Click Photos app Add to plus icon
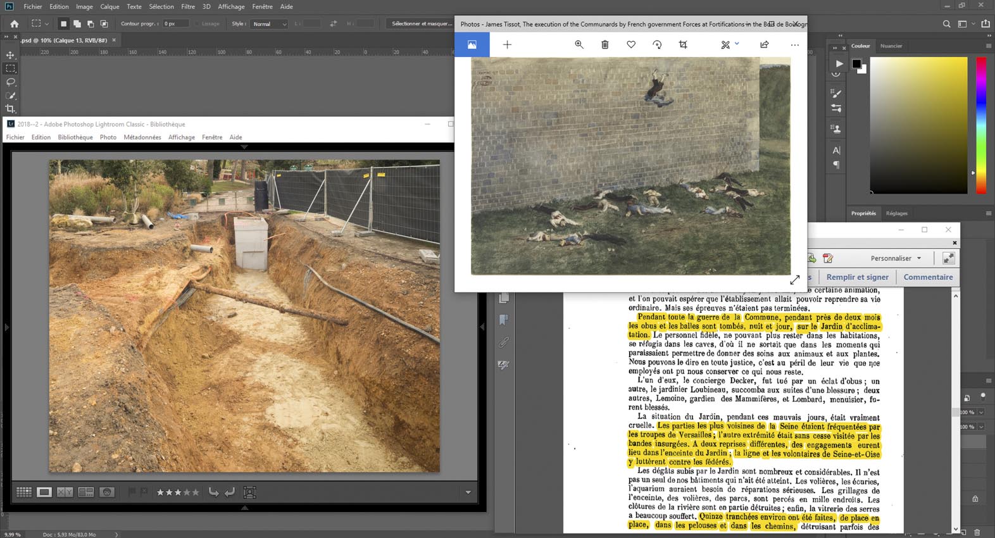 pyautogui.click(x=507, y=44)
